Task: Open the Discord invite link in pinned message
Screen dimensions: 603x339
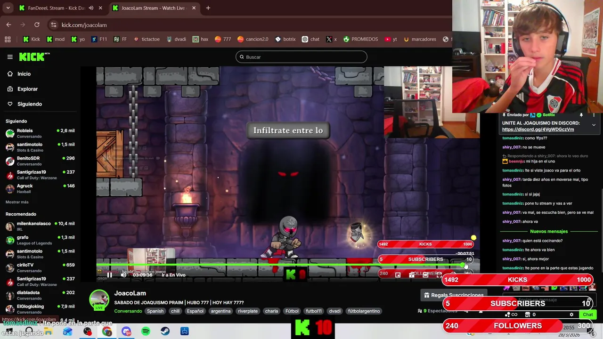Action: click(538, 129)
